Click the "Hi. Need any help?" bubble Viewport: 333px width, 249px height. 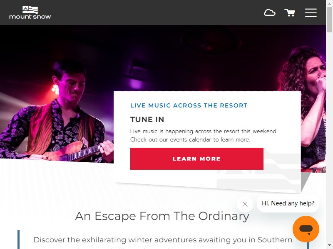(x=288, y=203)
